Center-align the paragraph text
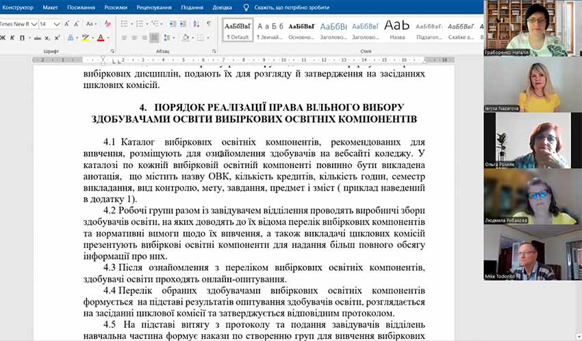The image size is (582, 341). (135, 38)
